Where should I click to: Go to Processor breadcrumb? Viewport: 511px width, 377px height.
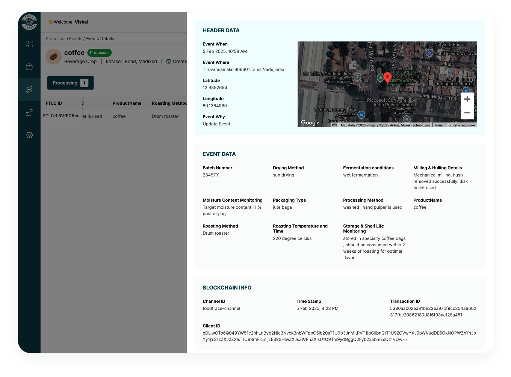click(56, 39)
